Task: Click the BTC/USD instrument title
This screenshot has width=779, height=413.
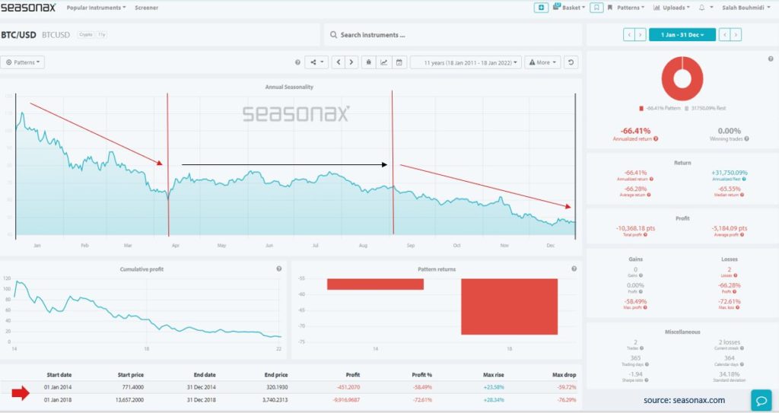Action: pos(18,35)
